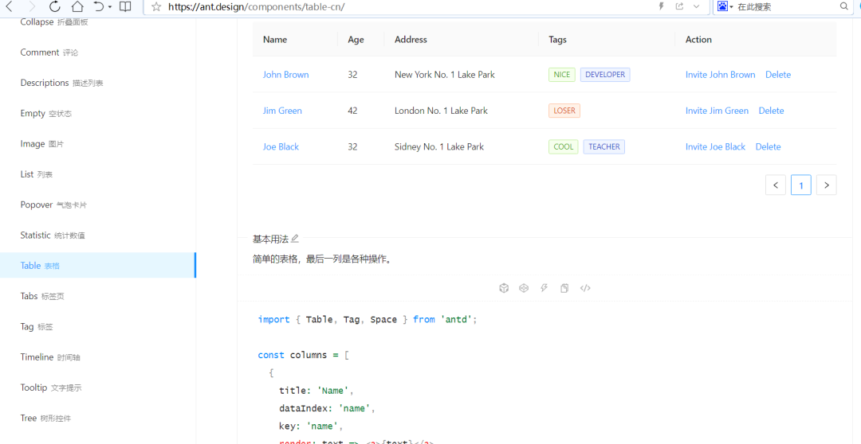The width and height of the screenshot is (861, 444).
Task: Click the COOL tag
Action: tap(564, 147)
